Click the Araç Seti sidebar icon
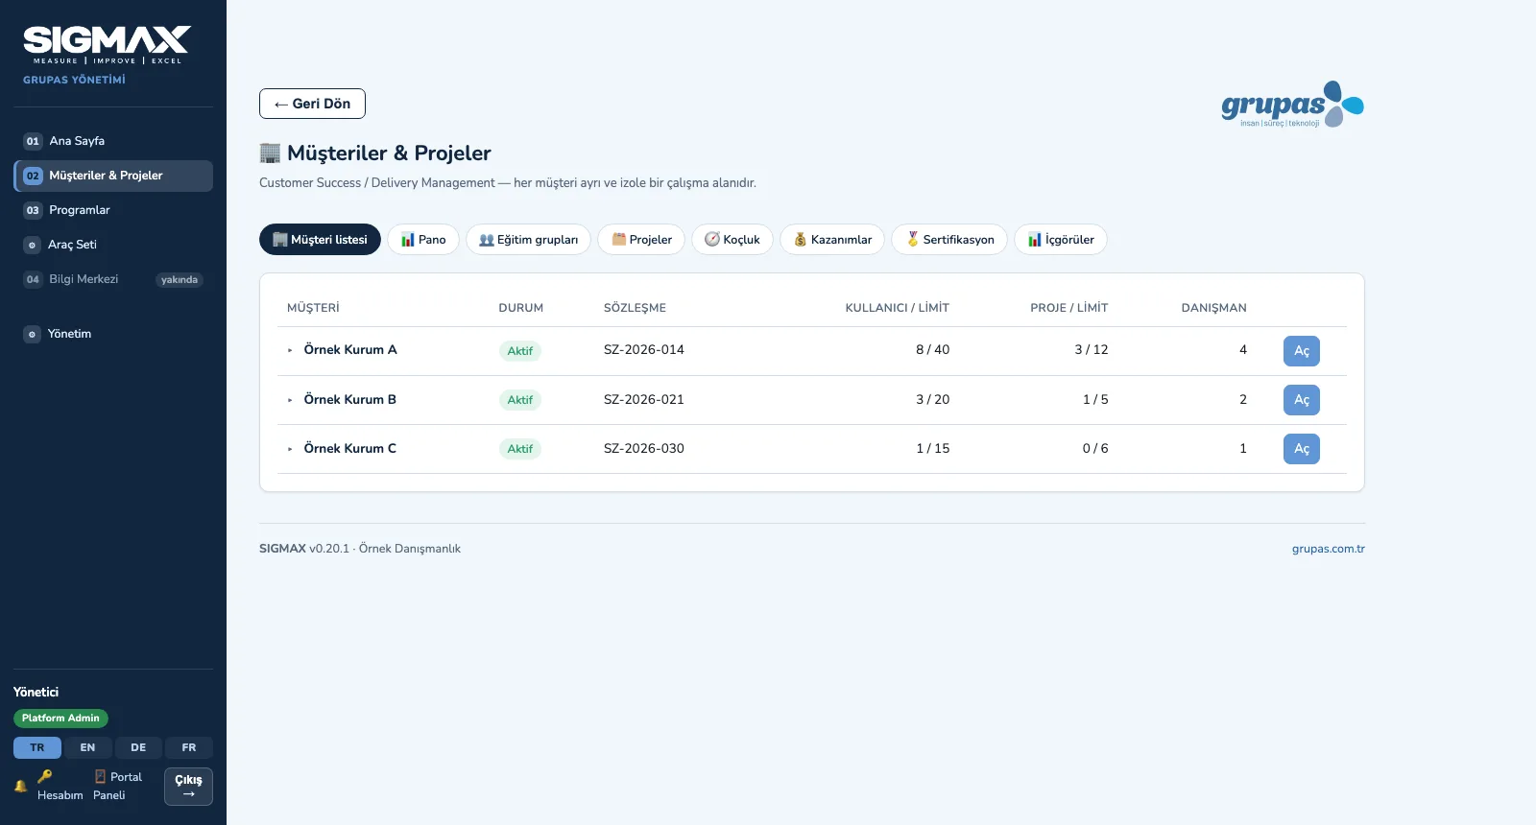 (x=32, y=245)
